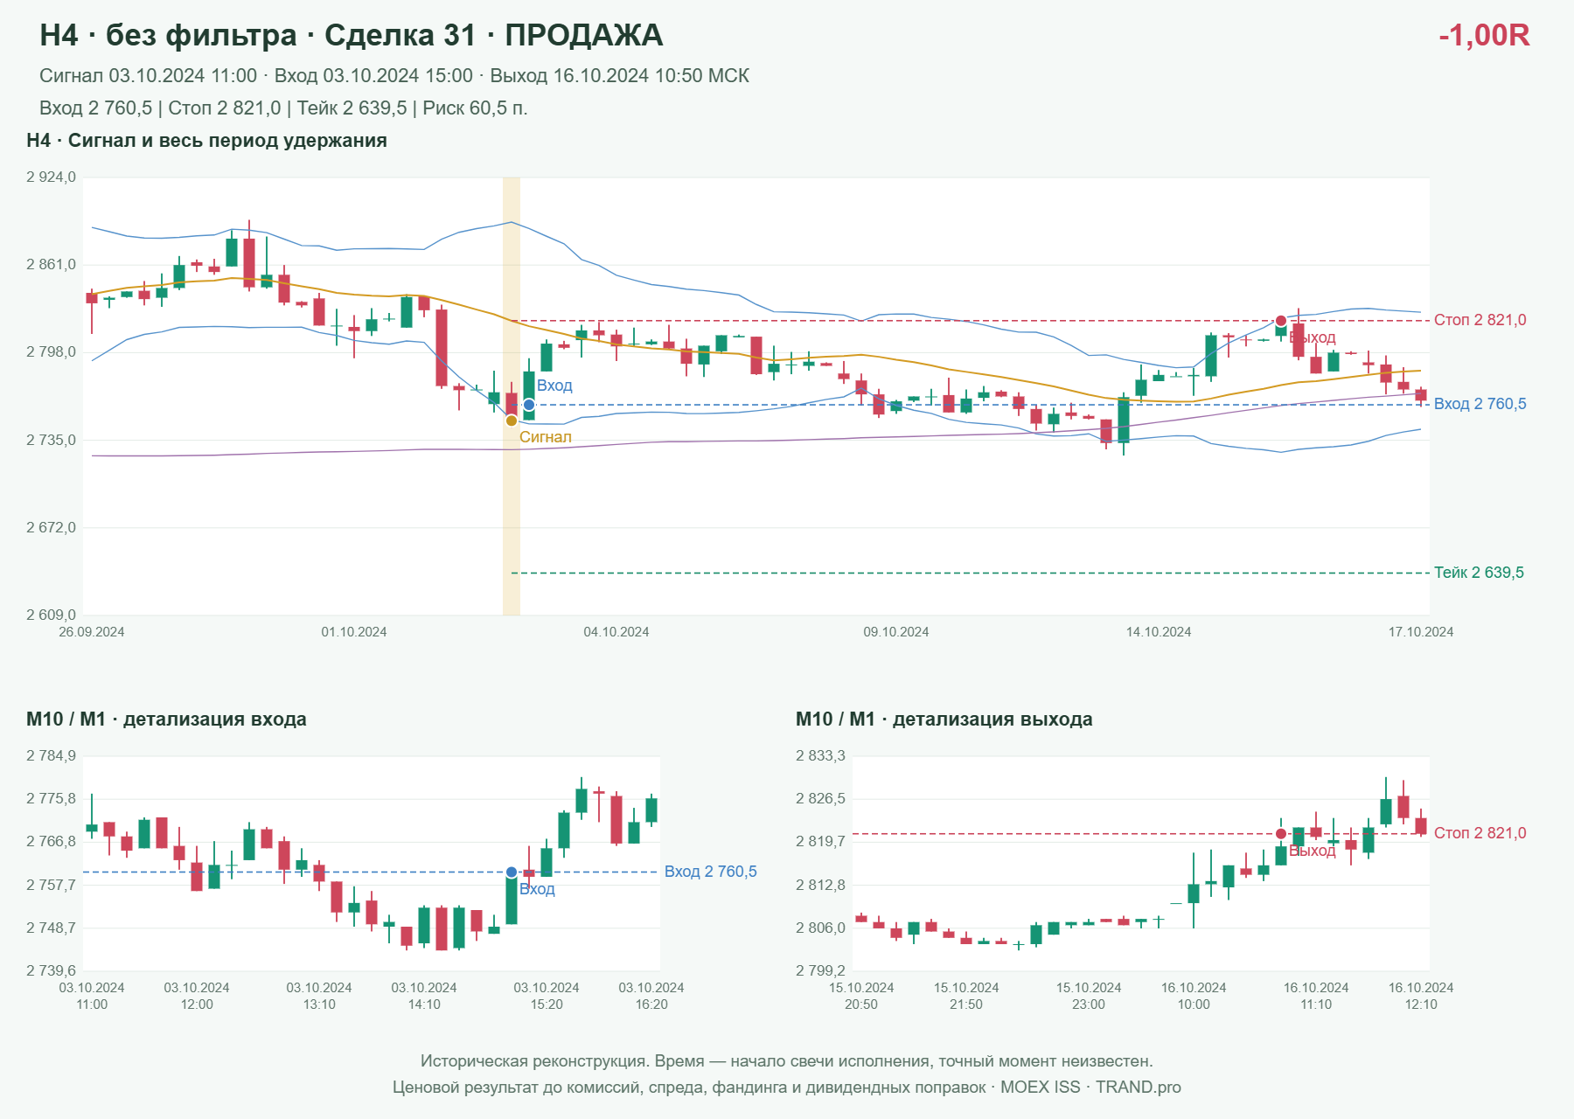This screenshot has width=1574, height=1119.
Task: Click the price label '2 672,0' on H4 axis
Action: [52, 528]
